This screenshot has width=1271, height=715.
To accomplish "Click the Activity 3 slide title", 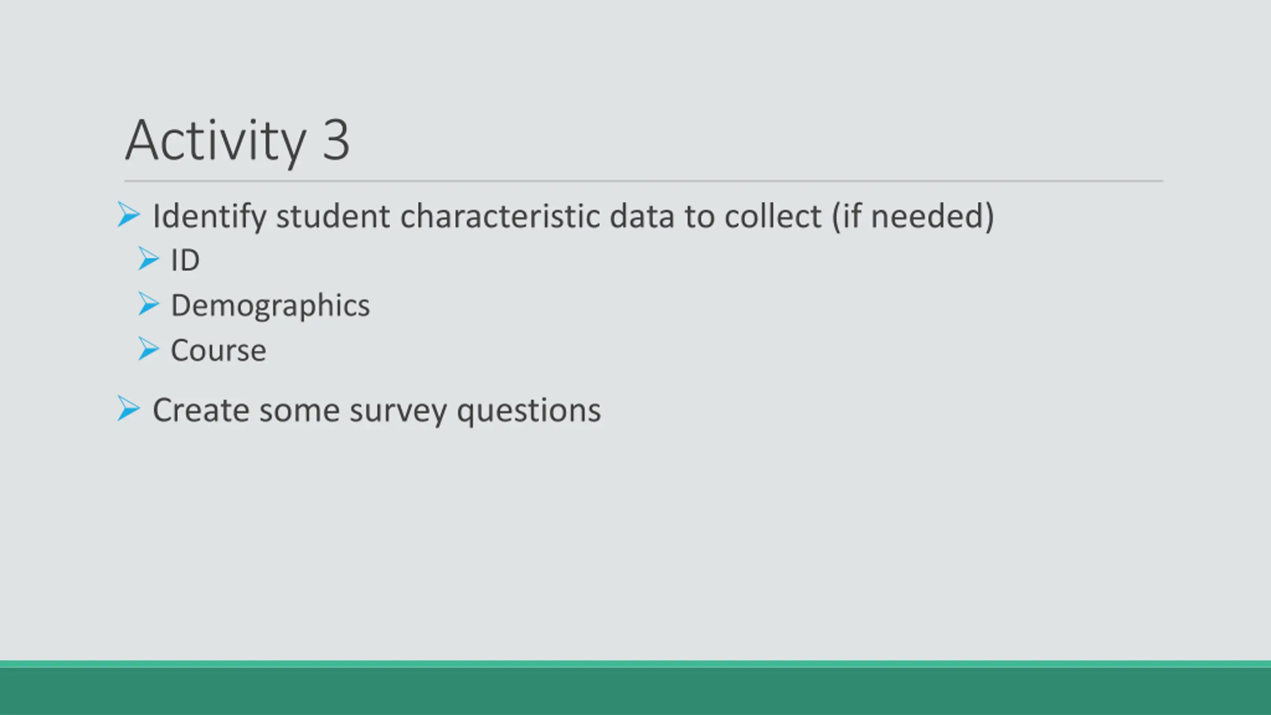I will 237,142.
